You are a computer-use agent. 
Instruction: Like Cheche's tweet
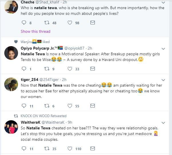[70, 23]
